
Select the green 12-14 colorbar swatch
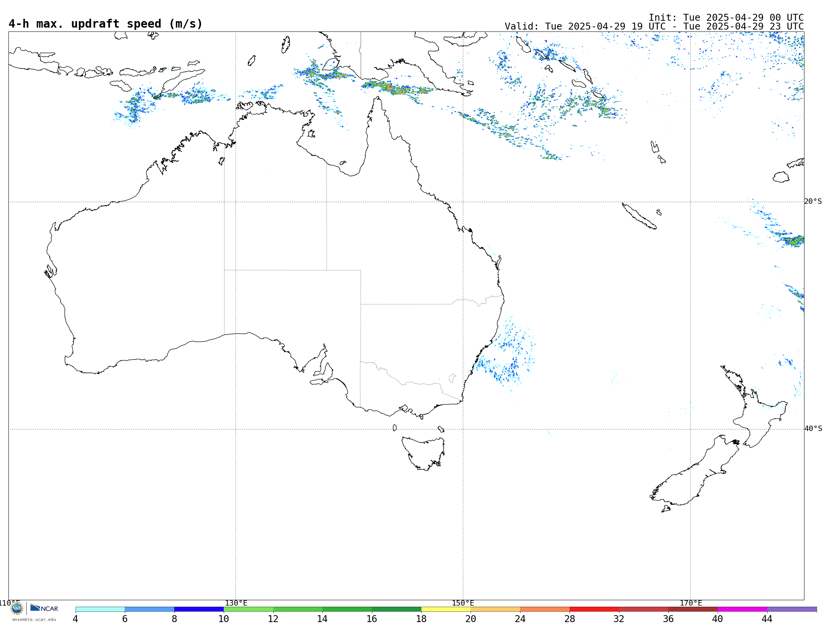coord(298,609)
